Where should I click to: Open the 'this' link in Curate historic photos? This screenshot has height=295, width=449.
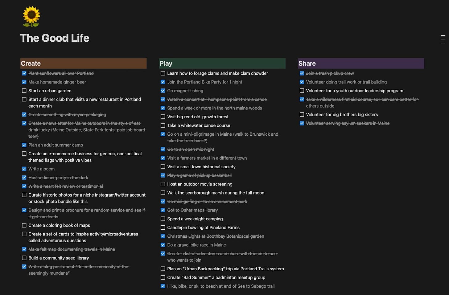[x=84, y=202]
